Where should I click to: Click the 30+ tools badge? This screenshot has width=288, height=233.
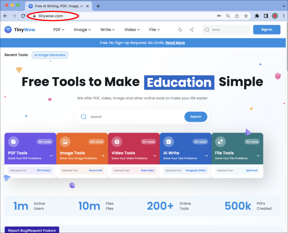tap(96, 142)
